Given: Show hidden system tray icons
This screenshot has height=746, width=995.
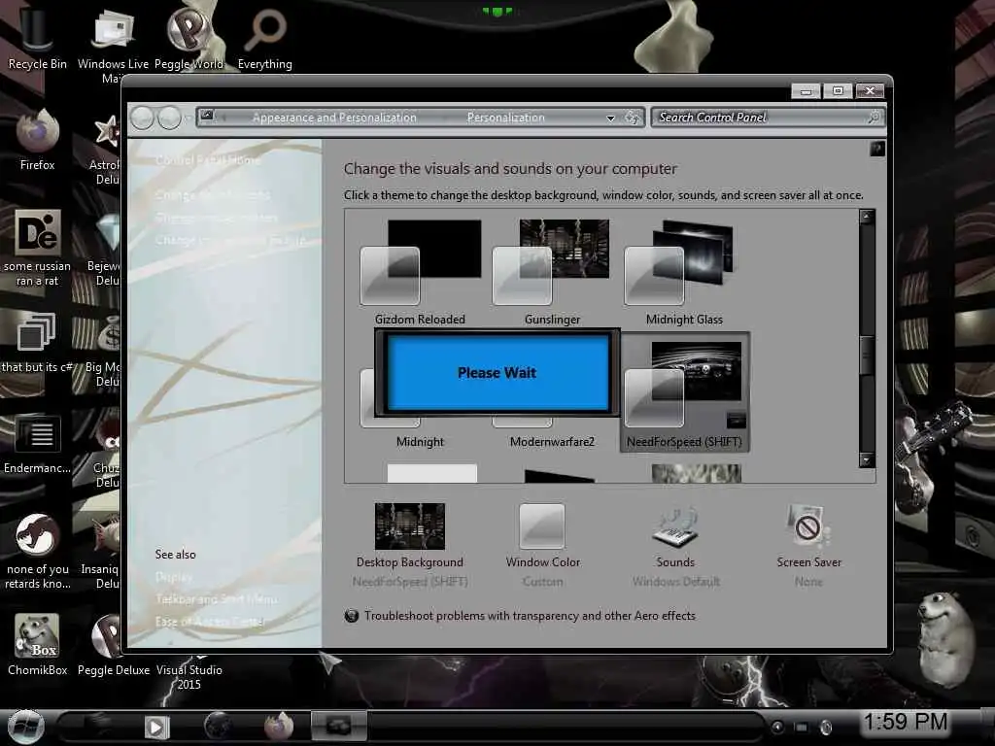Looking at the screenshot, I should point(777,727).
